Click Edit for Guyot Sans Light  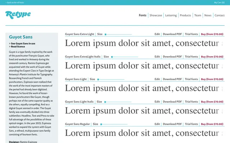(157, 79)
